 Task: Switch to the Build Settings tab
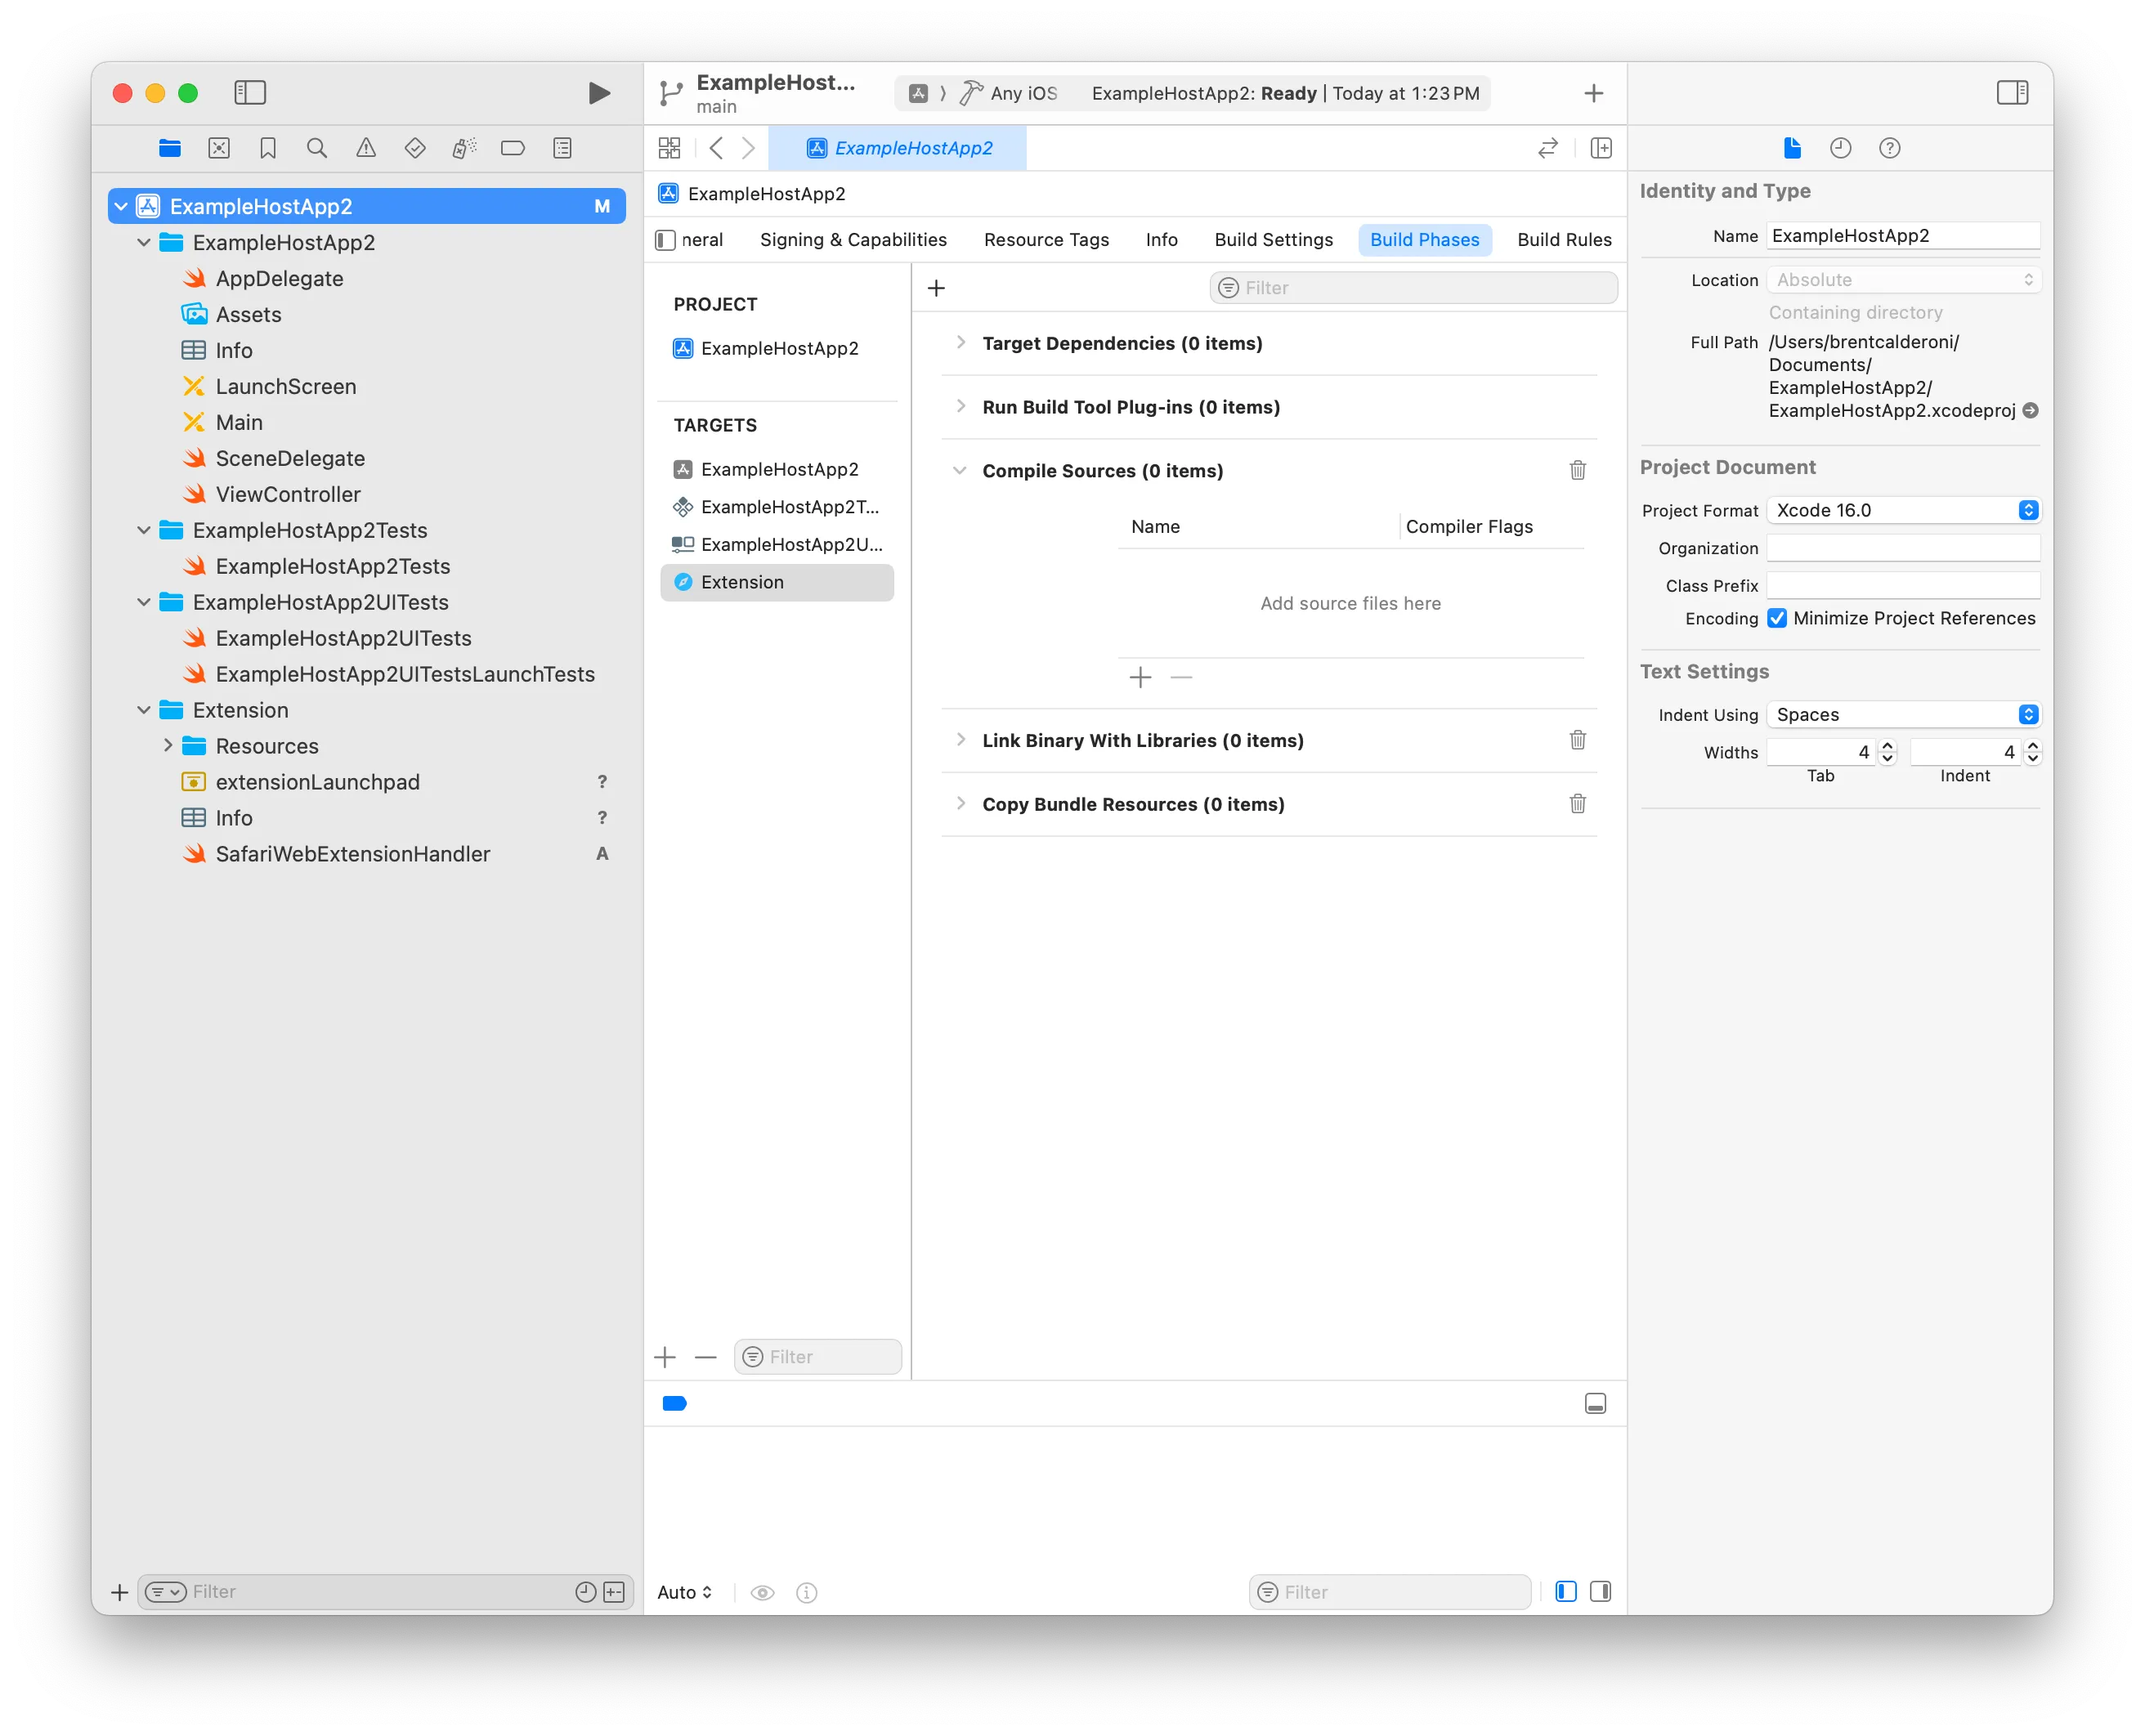click(x=1273, y=240)
